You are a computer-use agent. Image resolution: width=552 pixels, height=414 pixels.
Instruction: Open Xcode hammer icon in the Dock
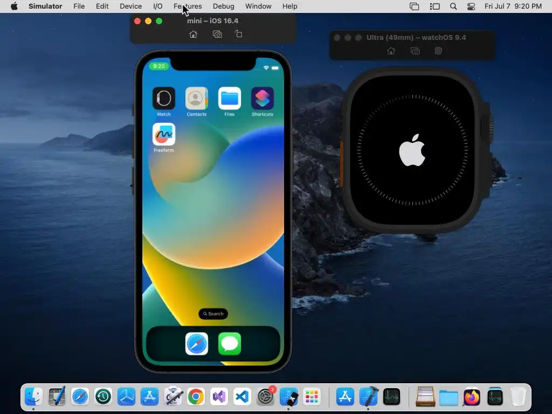click(x=369, y=397)
